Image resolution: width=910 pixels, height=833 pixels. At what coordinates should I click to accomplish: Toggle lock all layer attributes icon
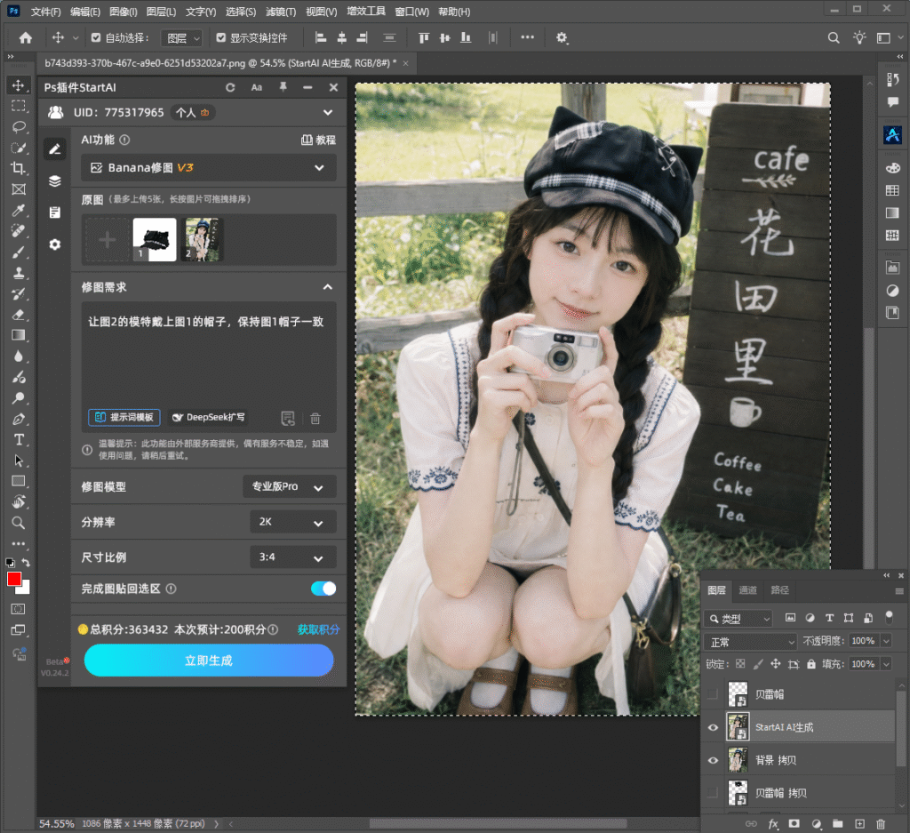click(x=810, y=664)
